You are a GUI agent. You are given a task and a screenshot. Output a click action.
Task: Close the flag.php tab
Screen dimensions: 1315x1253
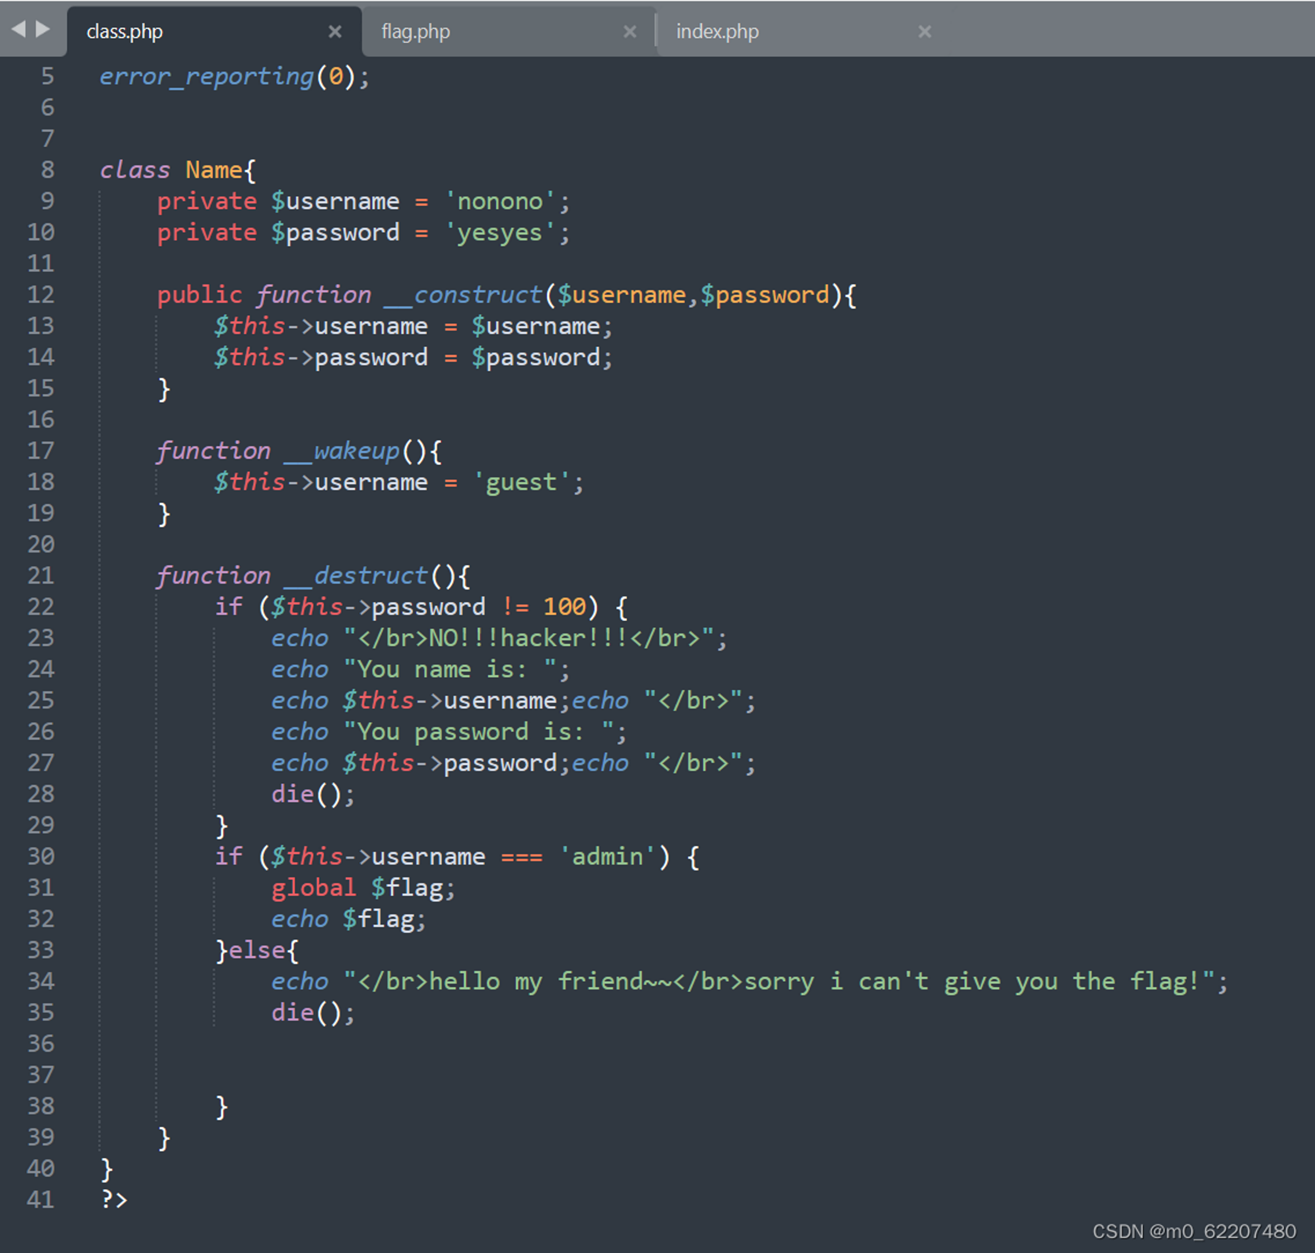coord(629,31)
